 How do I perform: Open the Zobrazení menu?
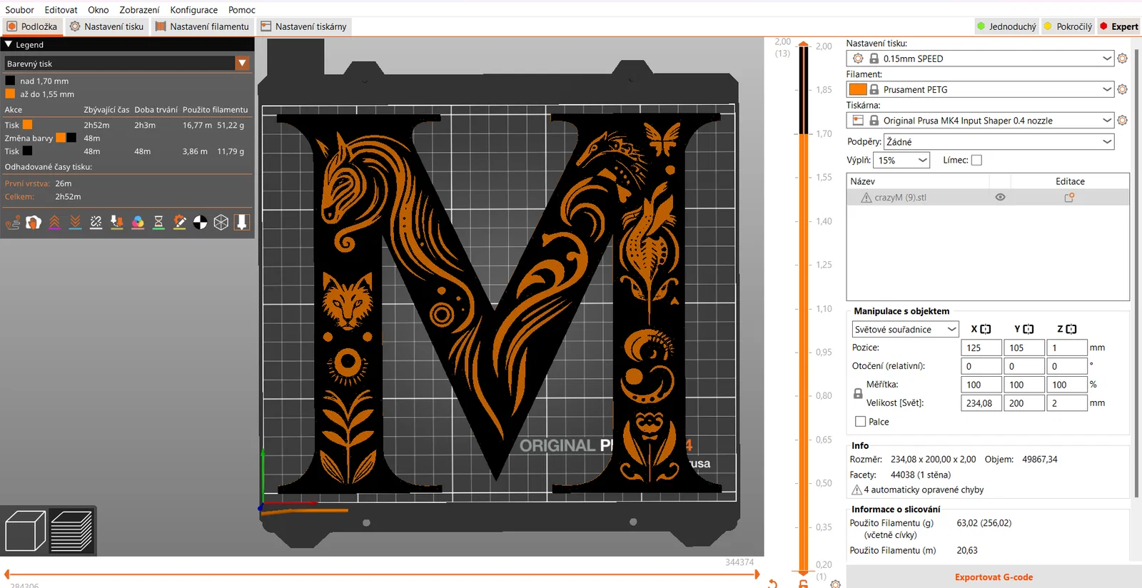pyautogui.click(x=139, y=10)
